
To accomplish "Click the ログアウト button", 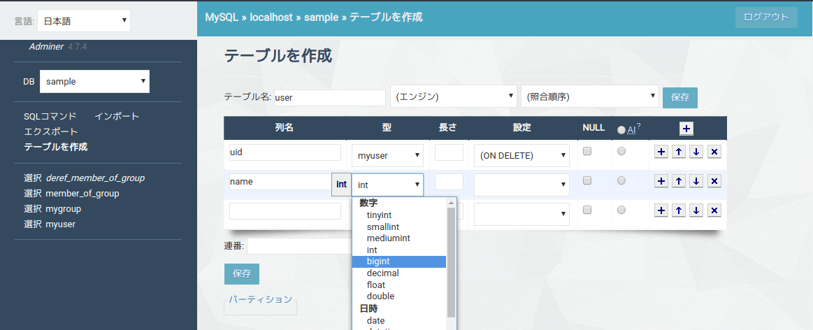I will [x=765, y=17].
